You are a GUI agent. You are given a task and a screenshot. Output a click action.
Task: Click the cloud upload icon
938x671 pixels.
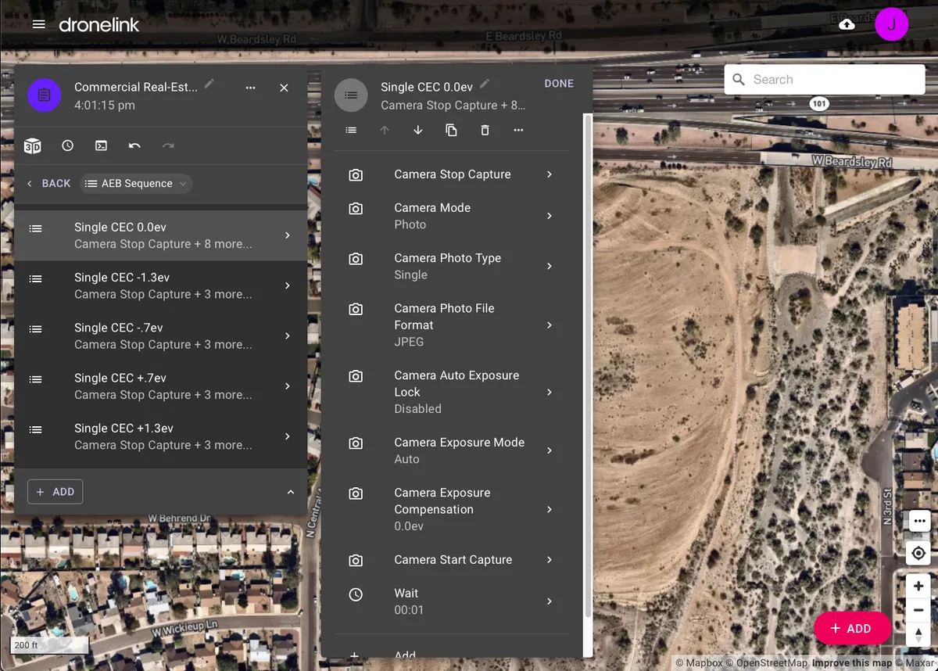[x=847, y=24]
